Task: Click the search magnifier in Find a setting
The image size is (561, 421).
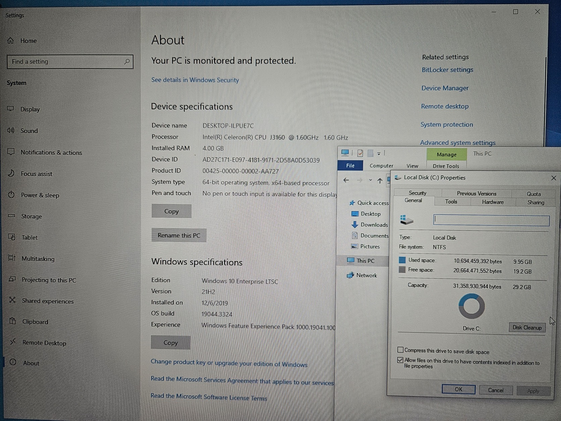Action: click(x=127, y=62)
